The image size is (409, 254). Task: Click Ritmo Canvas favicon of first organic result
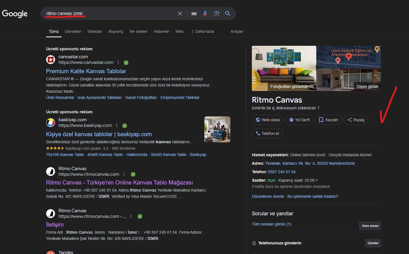point(51,171)
